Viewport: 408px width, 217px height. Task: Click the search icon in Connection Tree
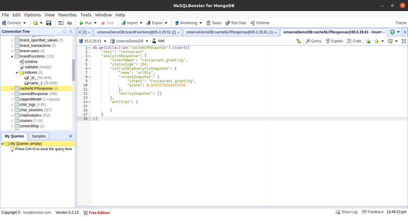click(65, 32)
